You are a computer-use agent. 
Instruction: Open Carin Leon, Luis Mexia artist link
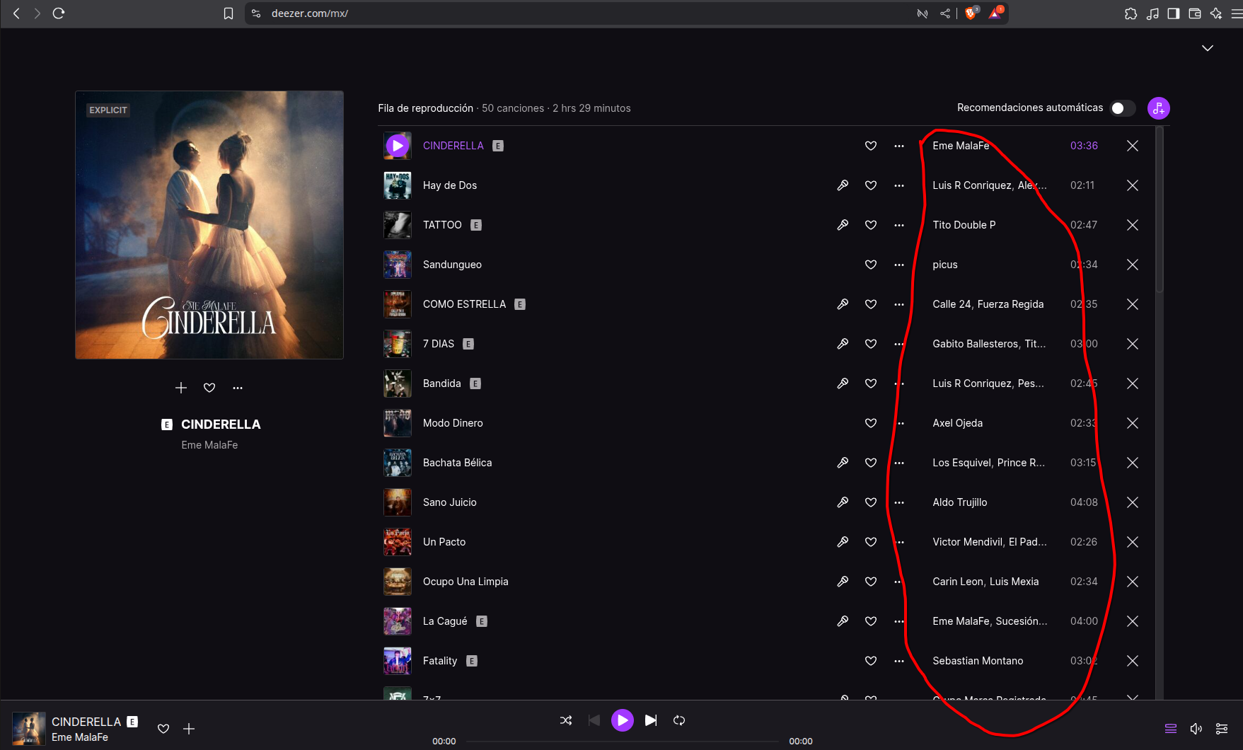[x=985, y=582]
